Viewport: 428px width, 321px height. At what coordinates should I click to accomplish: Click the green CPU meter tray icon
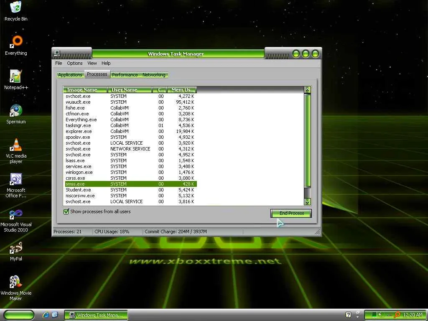[x=374, y=315]
